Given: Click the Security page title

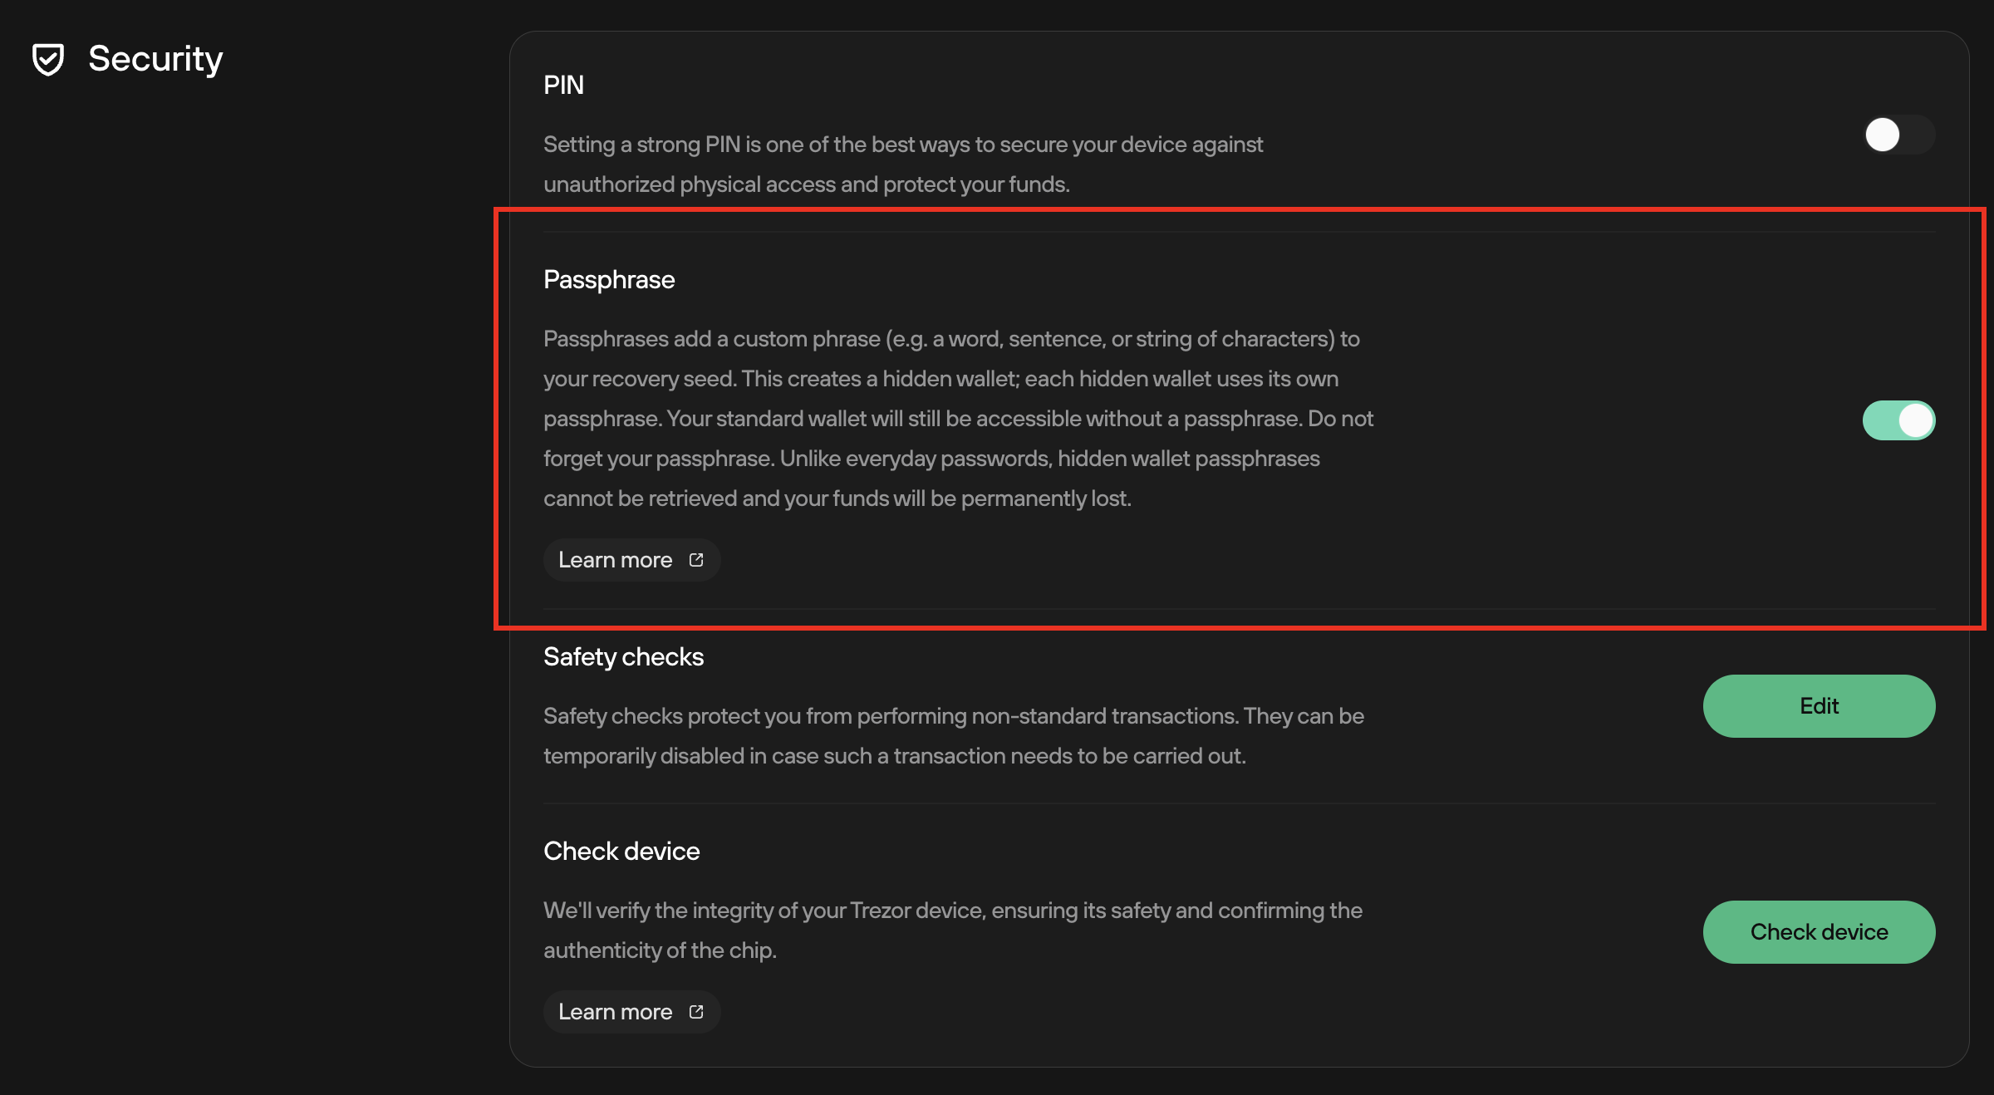Looking at the screenshot, I should click(155, 58).
